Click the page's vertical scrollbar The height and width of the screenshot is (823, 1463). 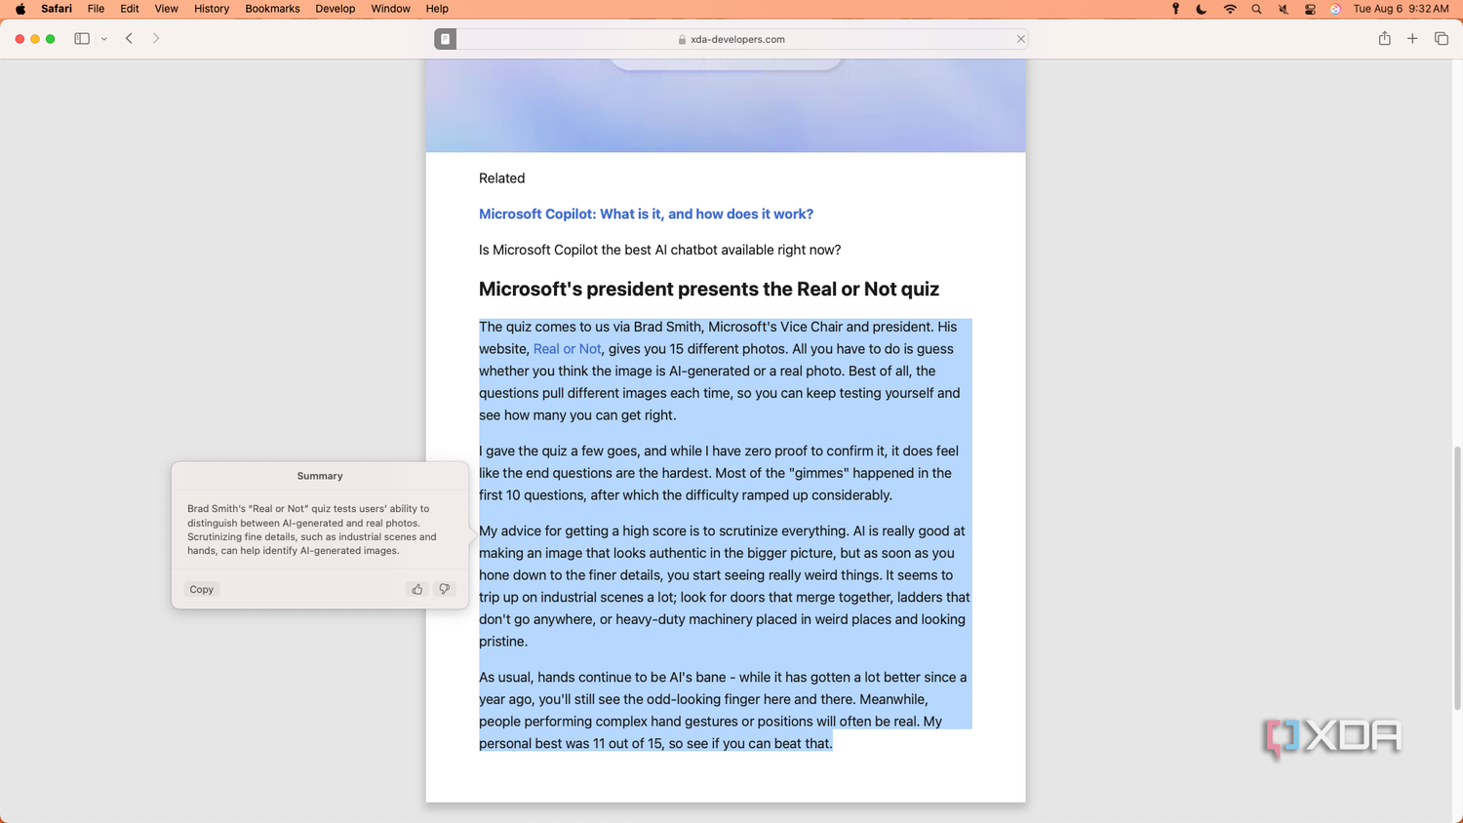tap(1457, 578)
